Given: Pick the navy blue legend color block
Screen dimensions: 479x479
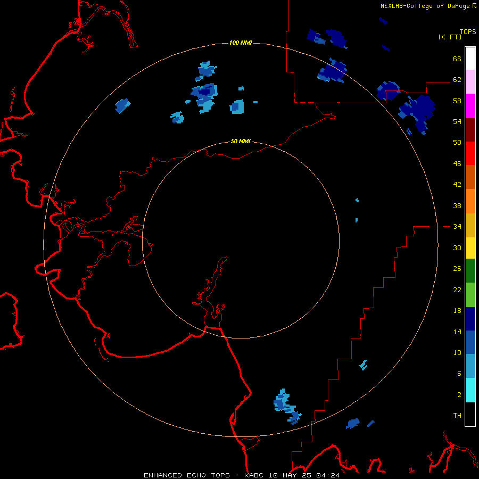Looking at the screenshot, I should tap(470, 319).
